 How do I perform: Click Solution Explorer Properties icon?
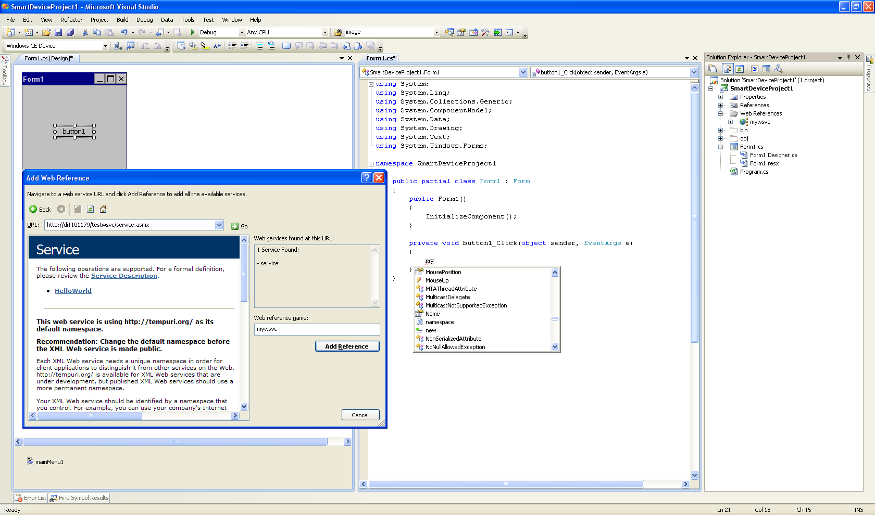(712, 69)
